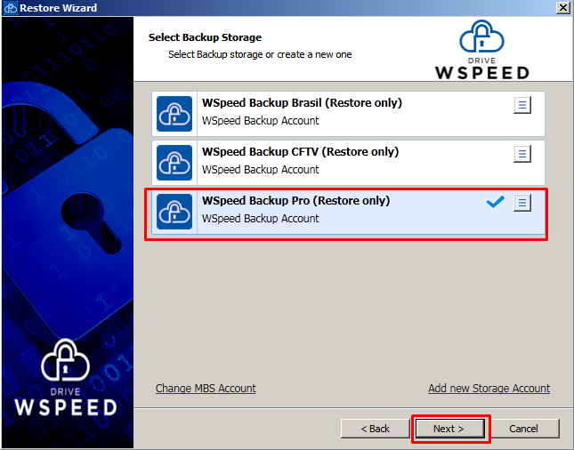Cancel the Restore Wizard

point(523,429)
